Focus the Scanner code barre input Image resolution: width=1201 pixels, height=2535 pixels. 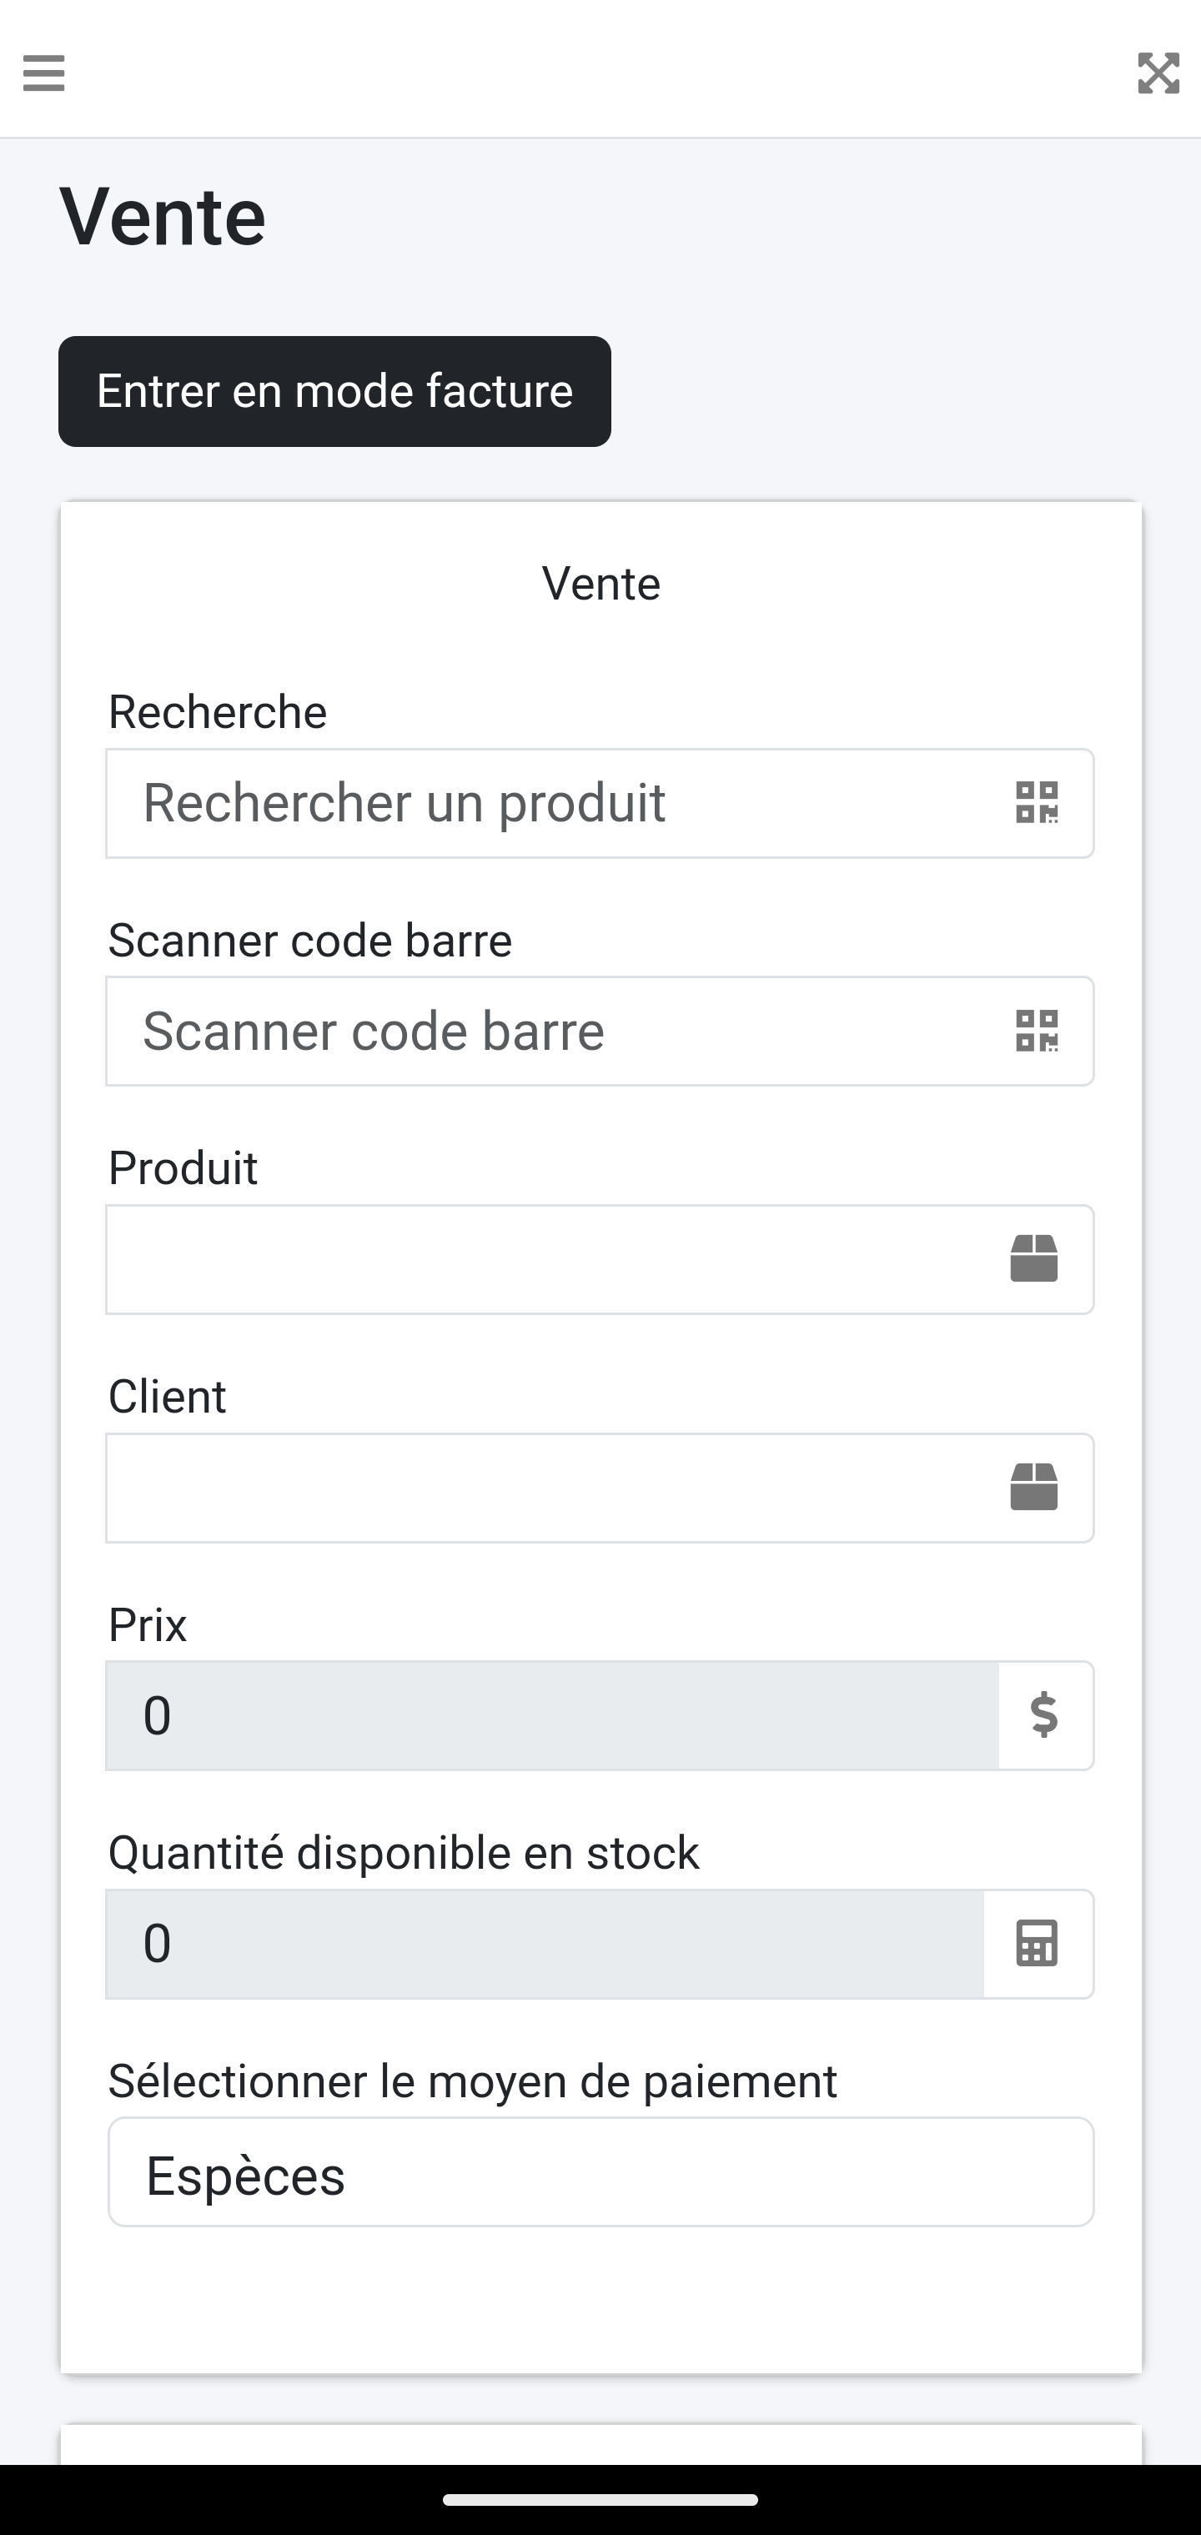(551, 1032)
